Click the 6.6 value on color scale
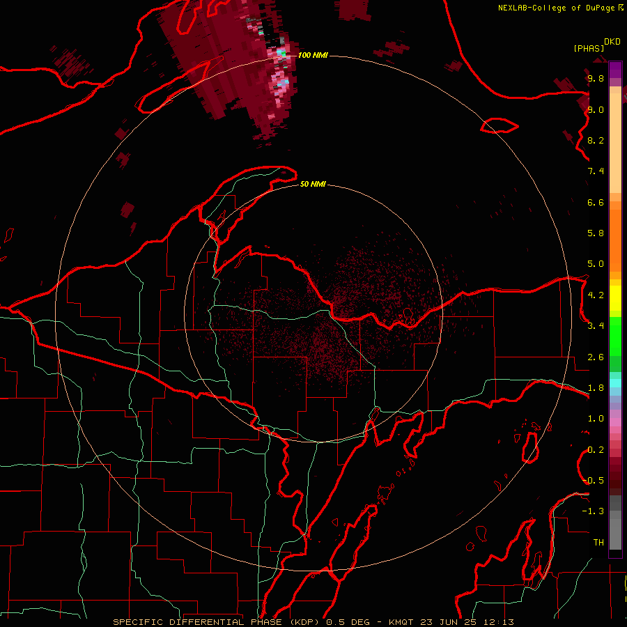Viewport: 627px width, 627px height. pyautogui.click(x=596, y=202)
